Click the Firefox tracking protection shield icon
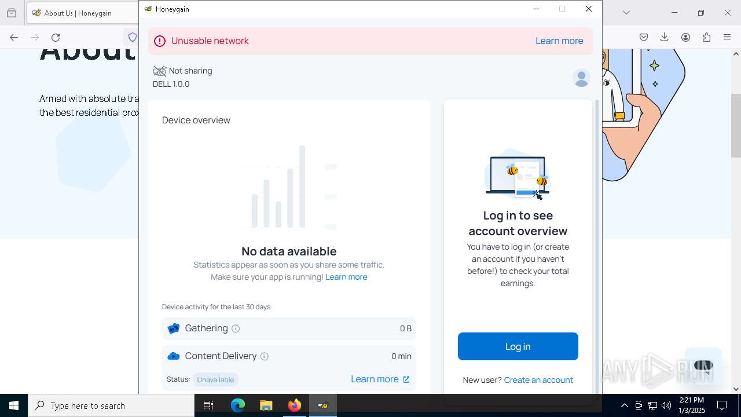Screen dimensions: 741x417 [x=133, y=37]
